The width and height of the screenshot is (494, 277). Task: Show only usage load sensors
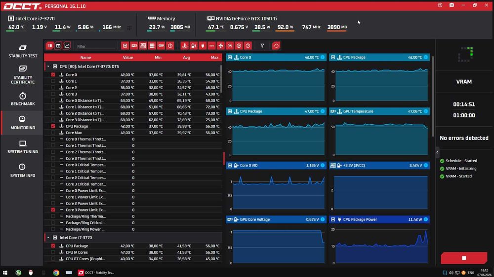click(x=239, y=46)
